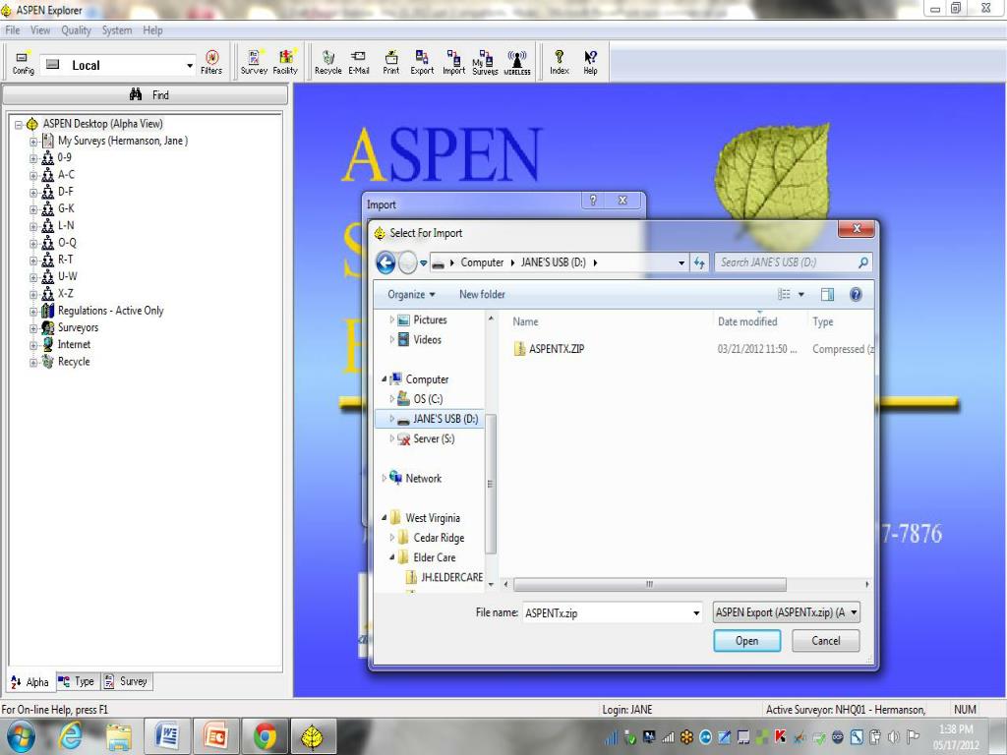Open the ASPEN Export file type dropdown
The height and width of the screenshot is (755, 1007).
click(786, 612)
